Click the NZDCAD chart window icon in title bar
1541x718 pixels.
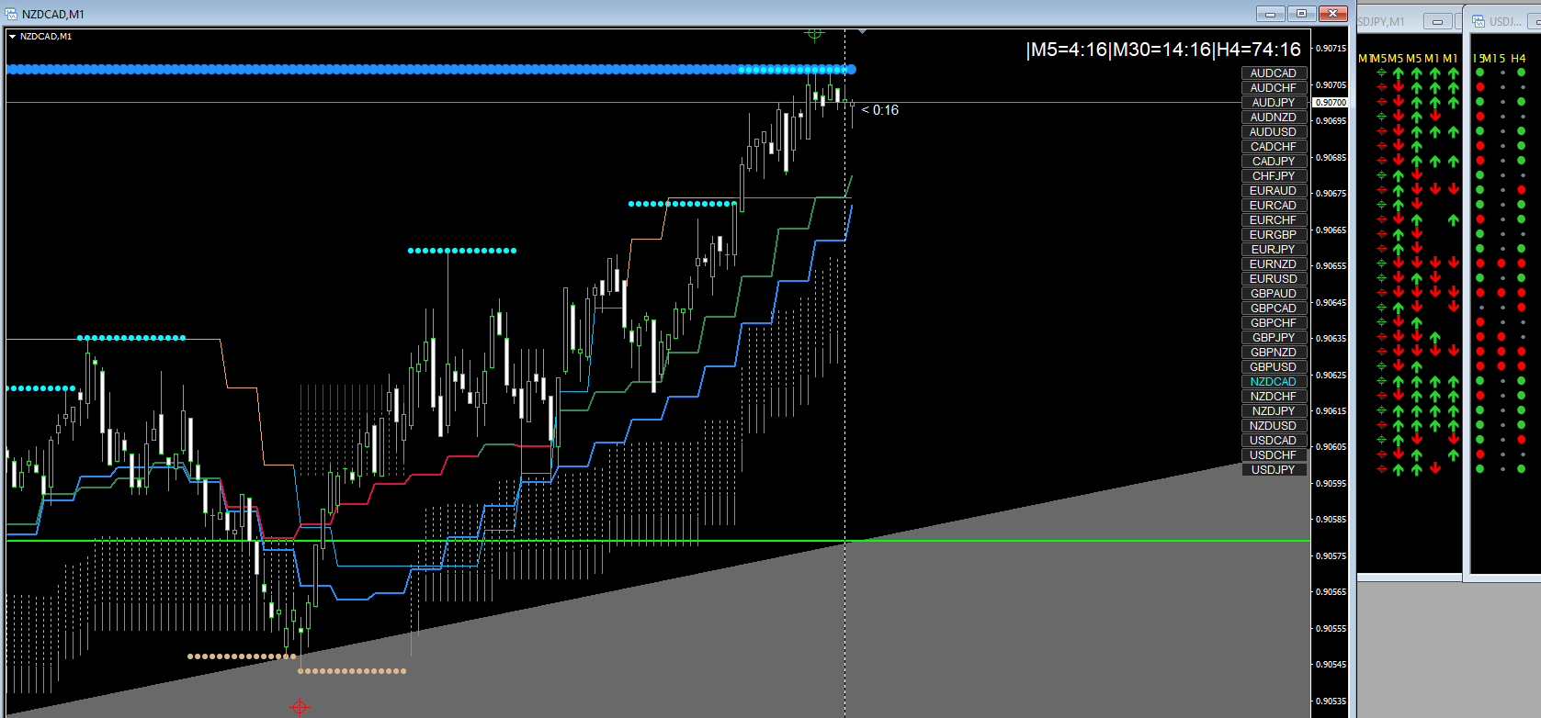(11, 14)
